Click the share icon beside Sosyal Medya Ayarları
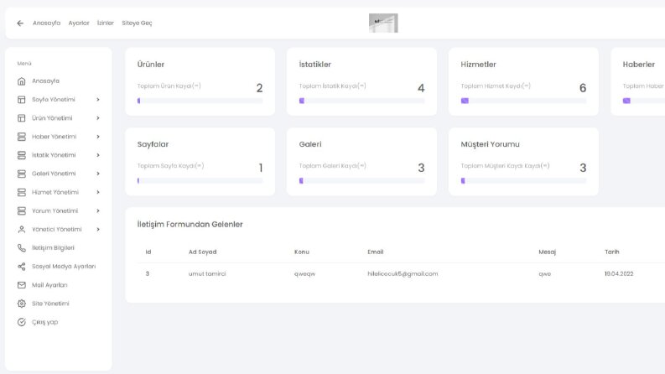 click(x=22, y=267)
